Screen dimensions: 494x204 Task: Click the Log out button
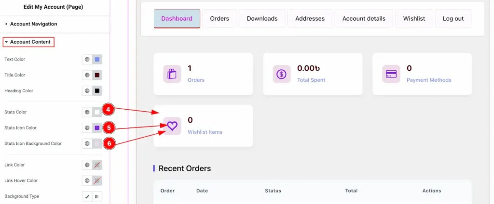click(x=453, y=19)
